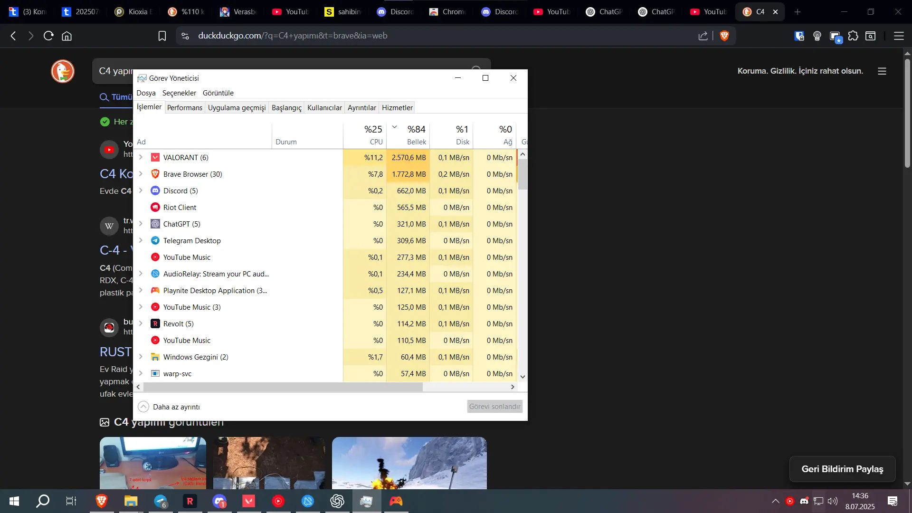Screen dimensions: 912x513
Task: Click the Brave Browser process icon
Action: [x=155, y=174]
